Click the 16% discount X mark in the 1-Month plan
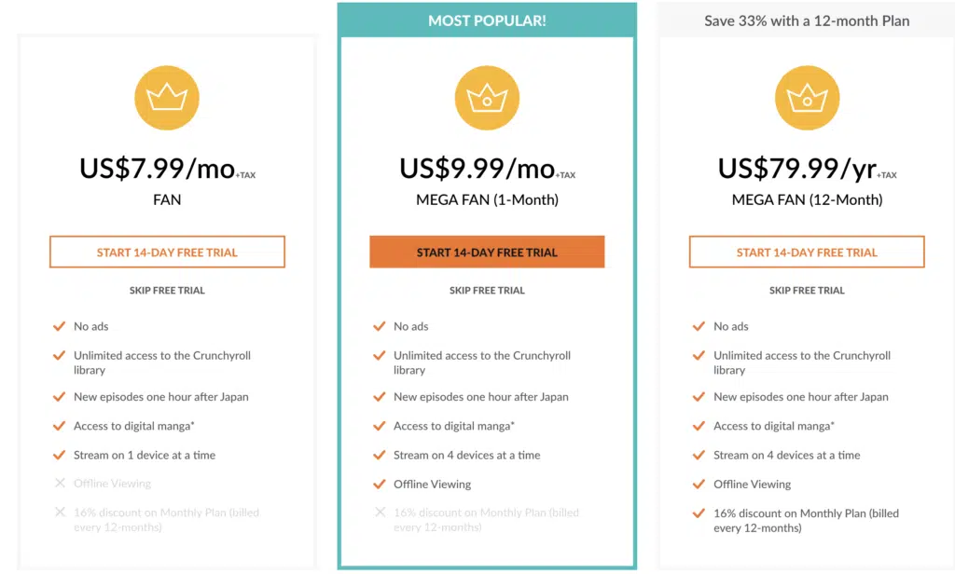 [x=381, y=512]
